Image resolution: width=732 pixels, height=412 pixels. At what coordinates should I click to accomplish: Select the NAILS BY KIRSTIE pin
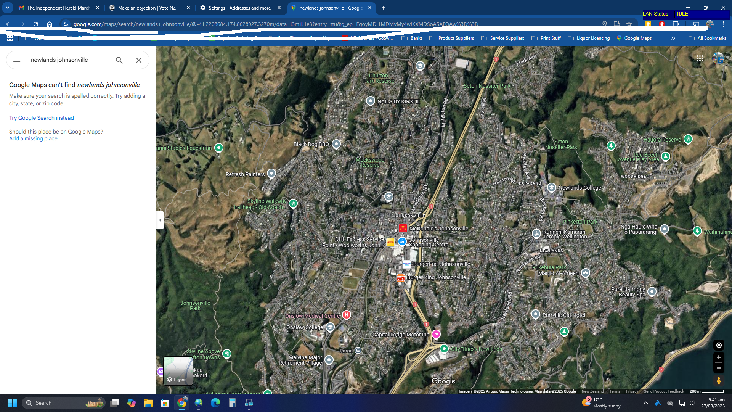click(370, 101)
